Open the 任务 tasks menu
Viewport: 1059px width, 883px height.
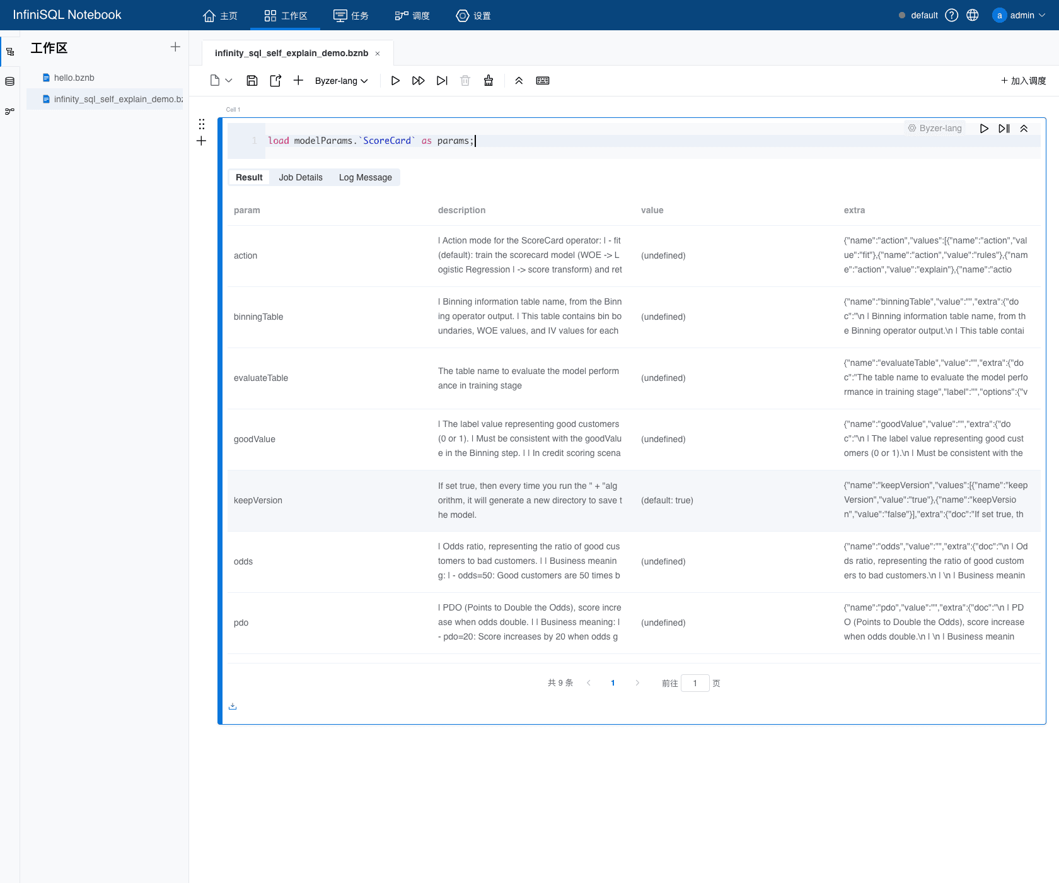tap(351, 16)
